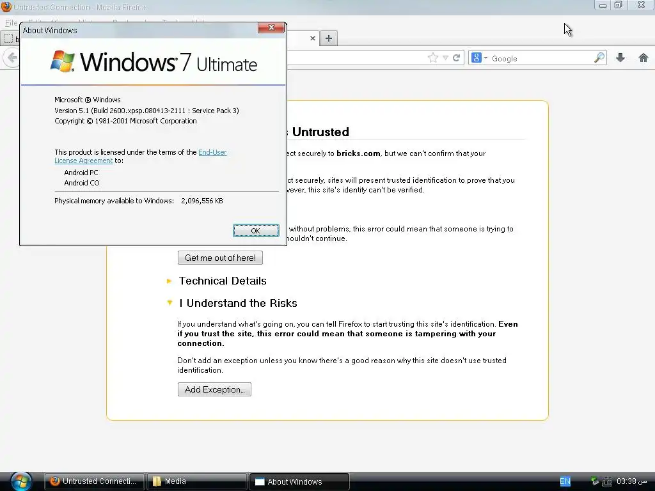This screenshot has height=491, width=655.
Task: Open the File menu in Firefox
Action: 12,22
